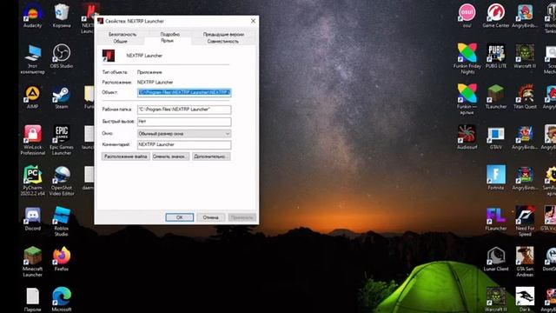The image size is (556, 313).
Task: Open the Окно window size dropdown
Action: tap(184, 133)
